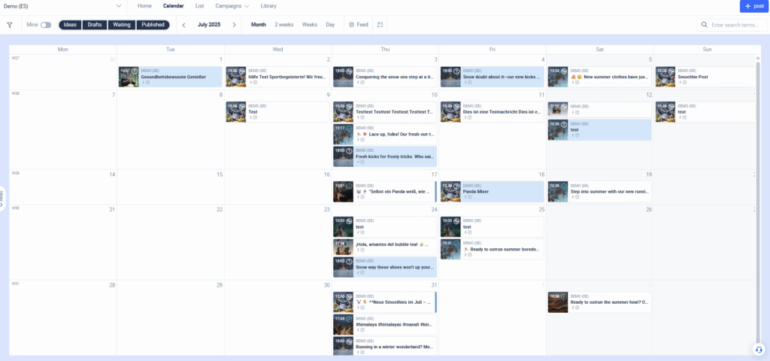770x361 pixels.
Task: Select the Month view
Action: pos(259,25)
